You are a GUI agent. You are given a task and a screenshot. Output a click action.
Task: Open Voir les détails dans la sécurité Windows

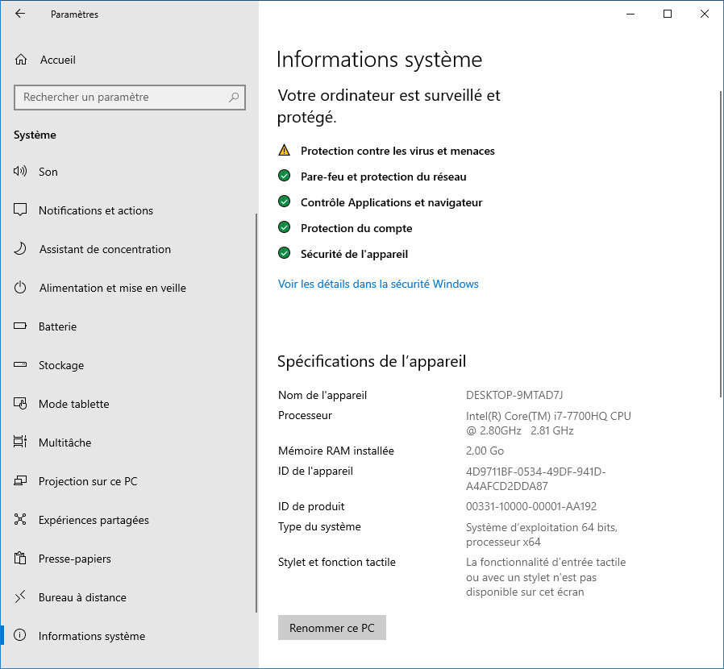(378, 284)
